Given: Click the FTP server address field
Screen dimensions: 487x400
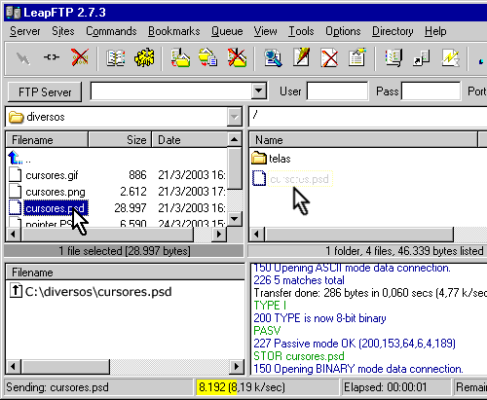Looking at the screenshot, I should click(x=171, y=91).
